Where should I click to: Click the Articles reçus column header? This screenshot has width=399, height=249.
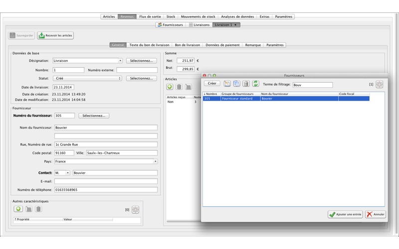180,97
